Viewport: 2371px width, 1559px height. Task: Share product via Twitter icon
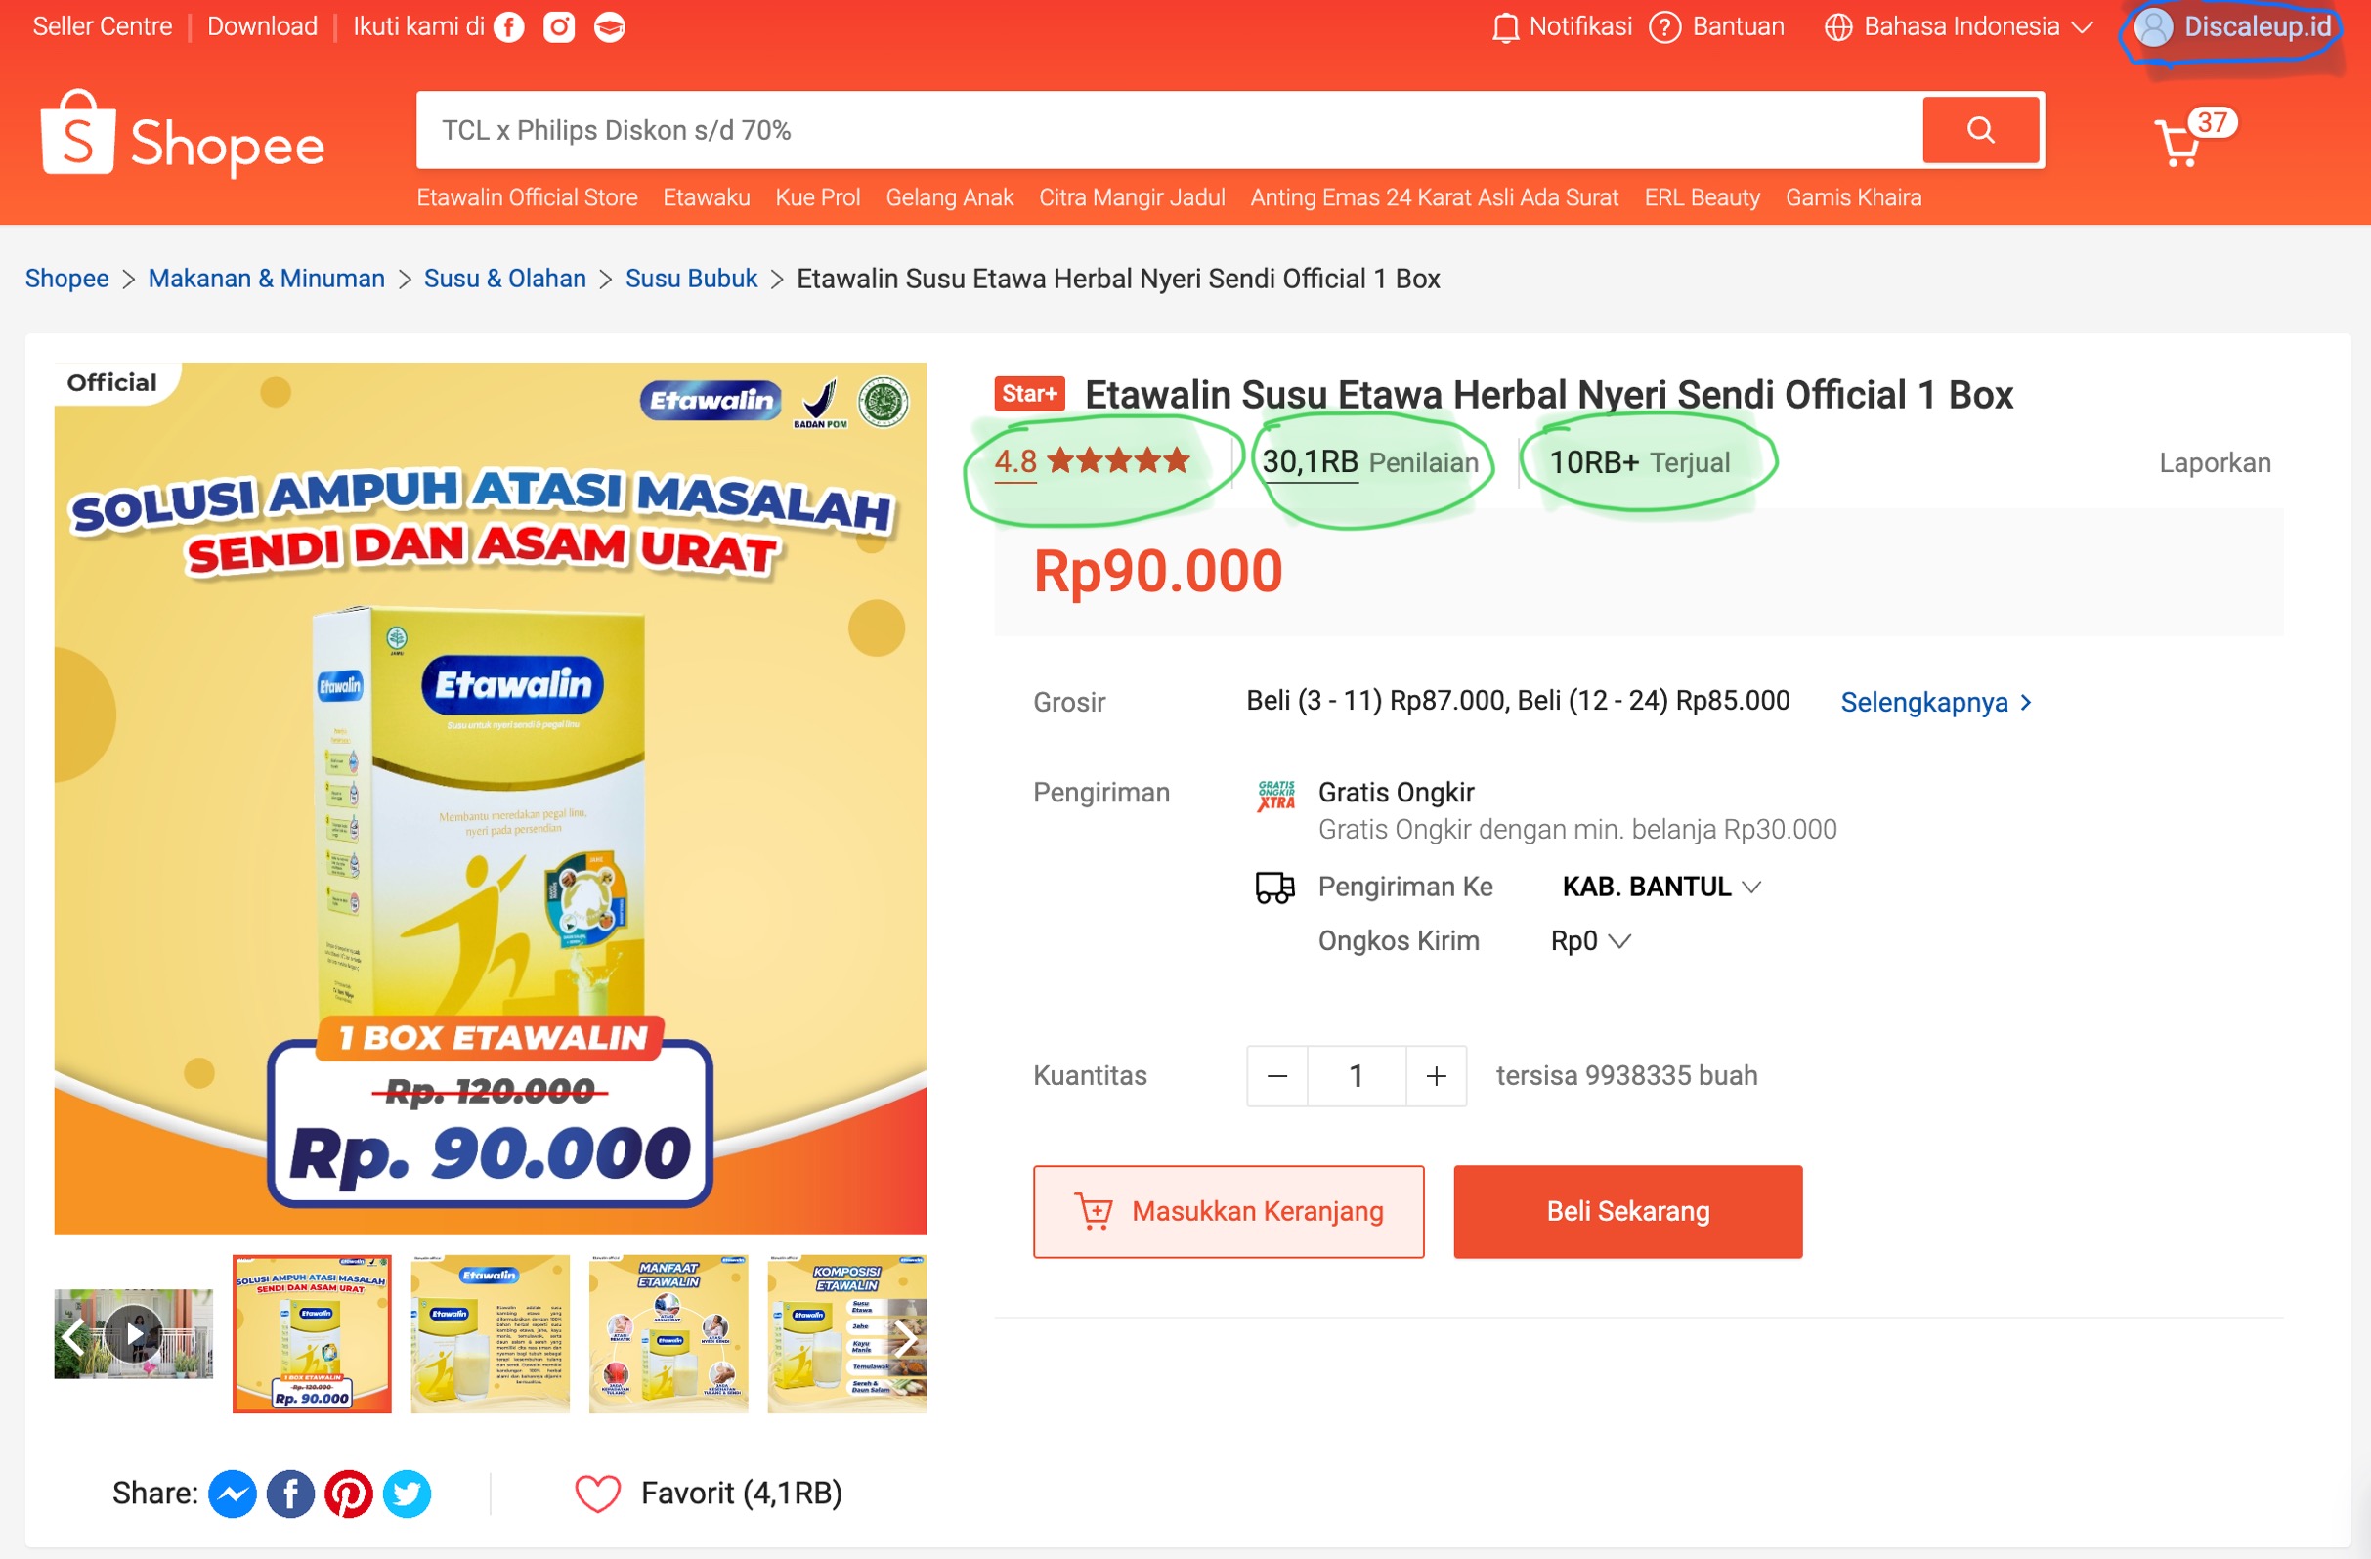[408, 1494]
